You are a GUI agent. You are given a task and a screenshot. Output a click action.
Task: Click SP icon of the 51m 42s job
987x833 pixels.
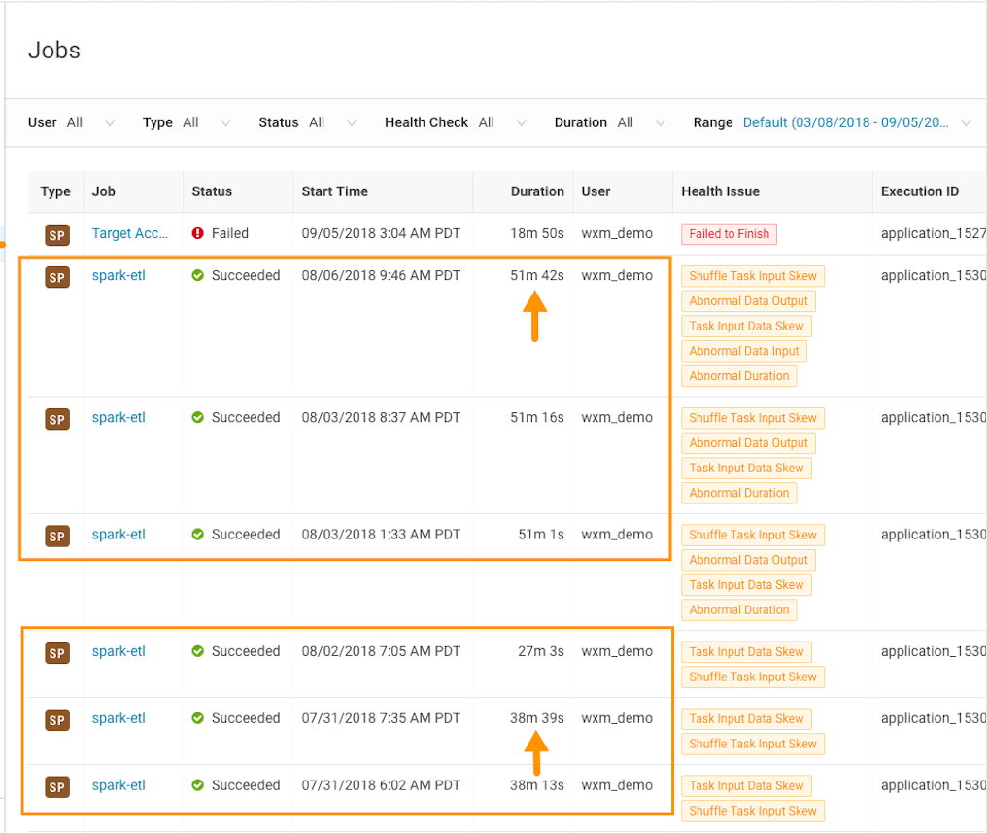(x=56, y=277)
